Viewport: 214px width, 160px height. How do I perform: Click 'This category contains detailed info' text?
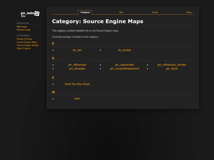85,31
